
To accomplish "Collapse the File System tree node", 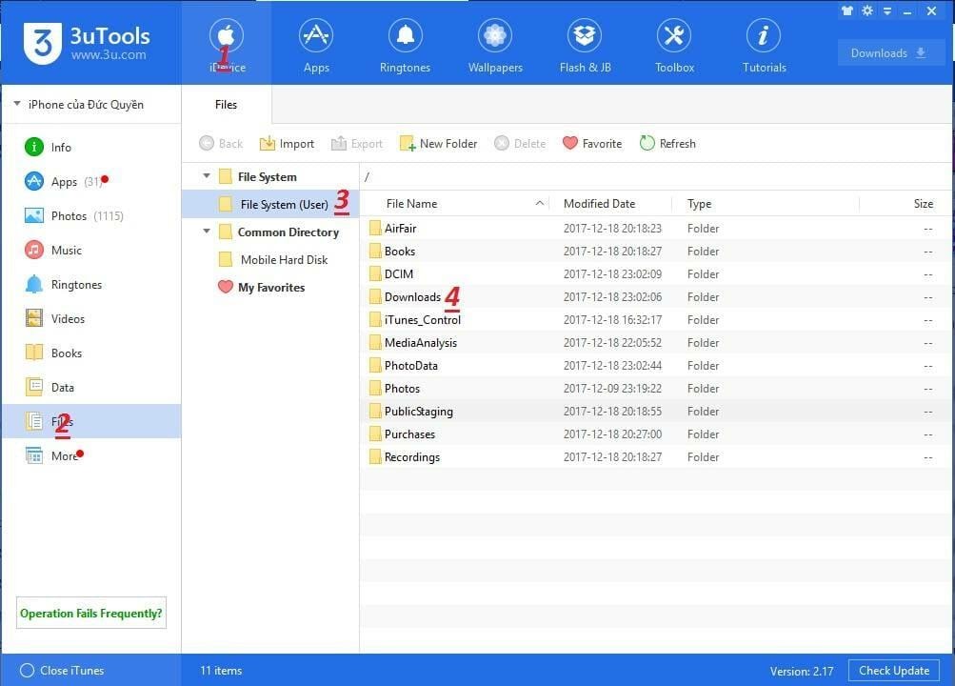I will [x=207, y=177].
